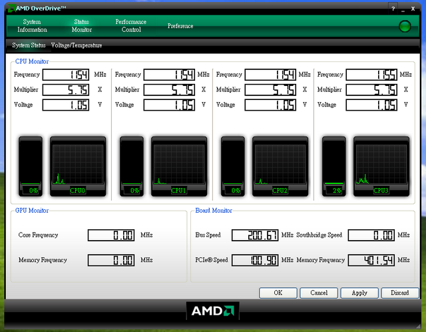Open the System Information tab

coord(32,26)
